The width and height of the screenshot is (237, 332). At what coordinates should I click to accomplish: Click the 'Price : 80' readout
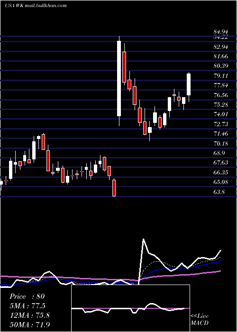[x=27, y=296]
